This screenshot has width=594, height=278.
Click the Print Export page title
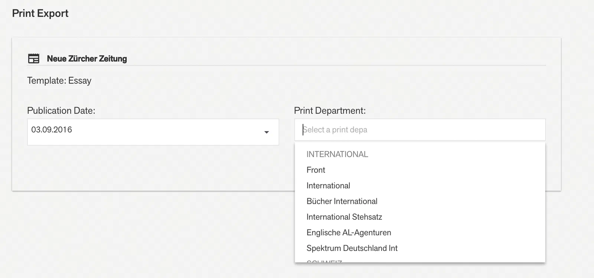coord(40,13)
